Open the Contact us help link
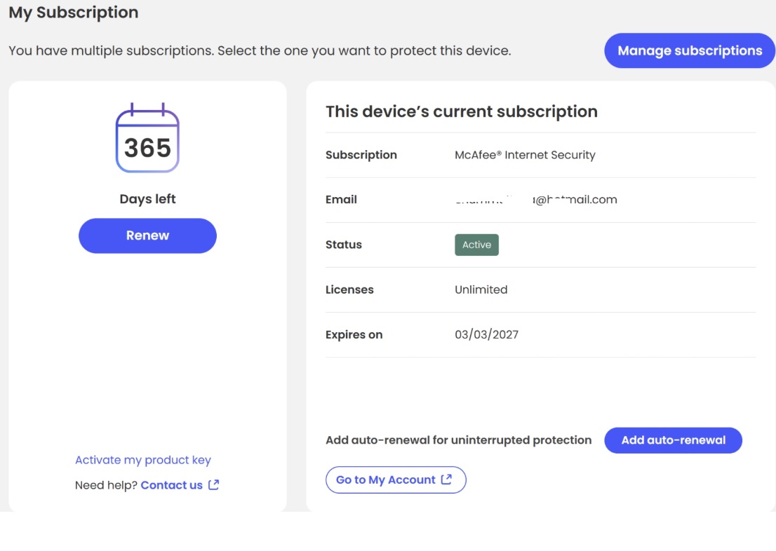The image size is (776, 551). [172, 485]
